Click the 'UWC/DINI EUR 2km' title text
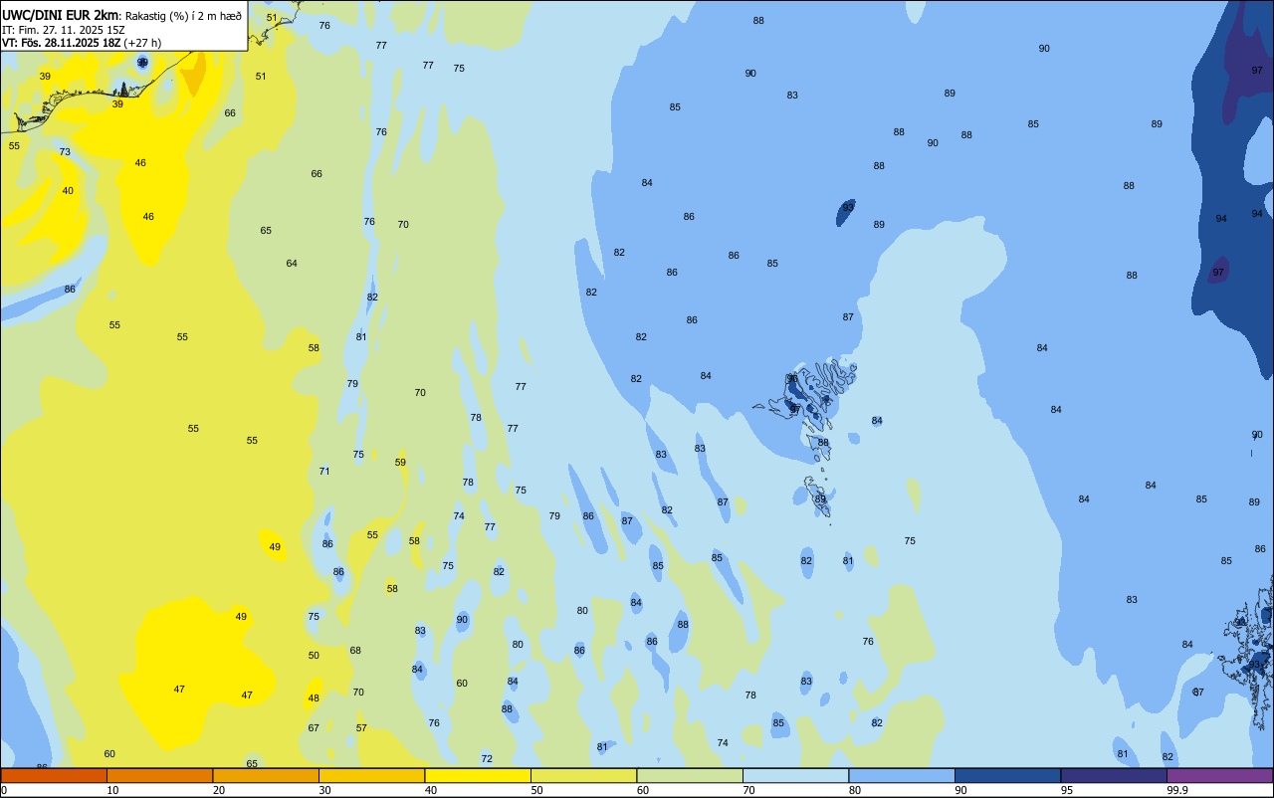Image resolution: width=1274 pixels, height=798 pixels. point(61,15)
